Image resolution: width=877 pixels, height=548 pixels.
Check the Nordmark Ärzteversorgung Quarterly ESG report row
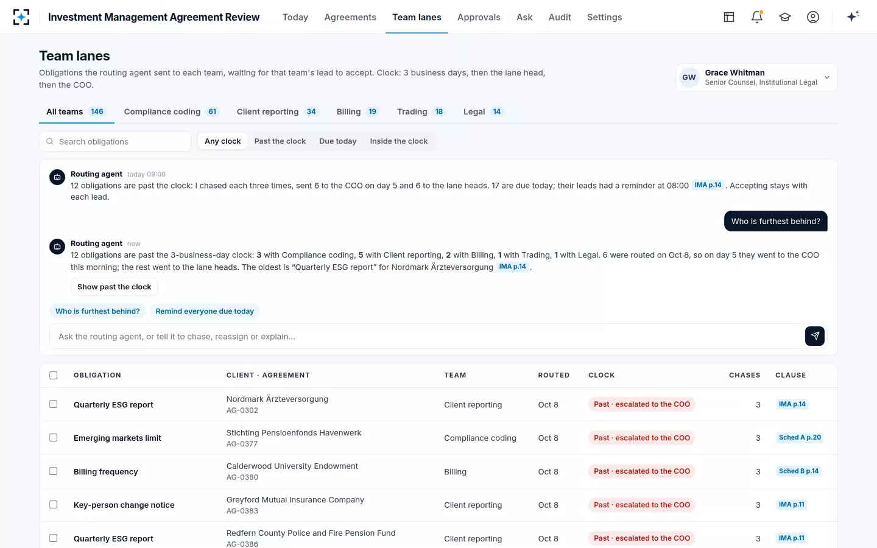coord(54,404)
